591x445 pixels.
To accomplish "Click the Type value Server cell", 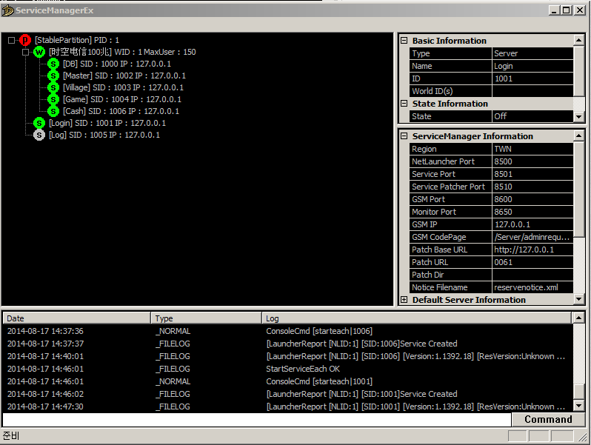I will pos(532,53).
